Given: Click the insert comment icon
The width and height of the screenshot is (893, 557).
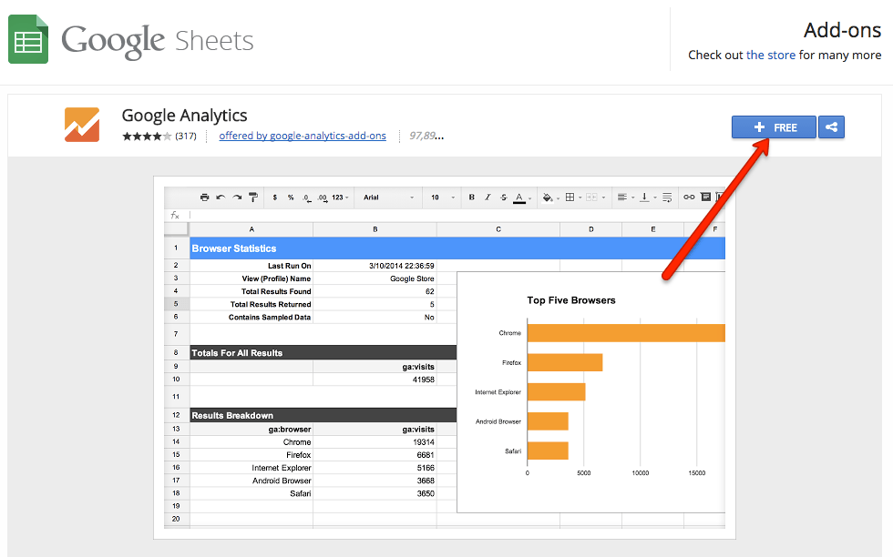Looking at the screenshot, I should pos(705,197).
